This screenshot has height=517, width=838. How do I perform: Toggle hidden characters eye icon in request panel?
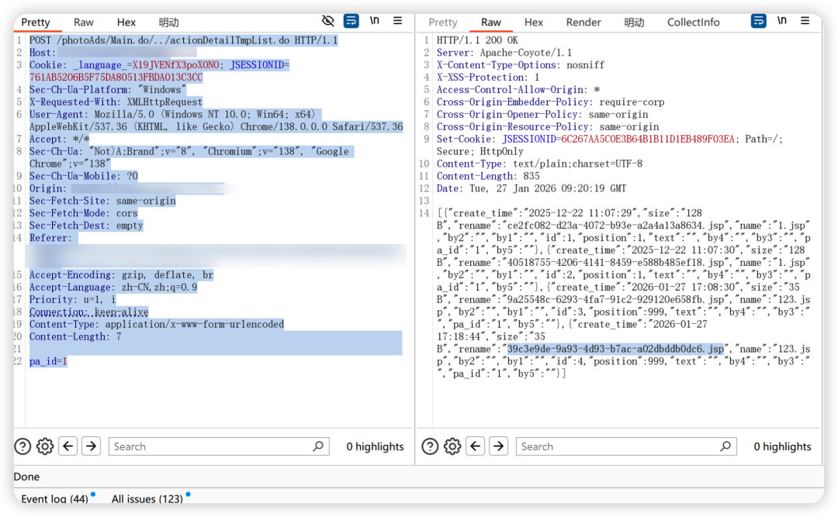[x=328, y=21]
